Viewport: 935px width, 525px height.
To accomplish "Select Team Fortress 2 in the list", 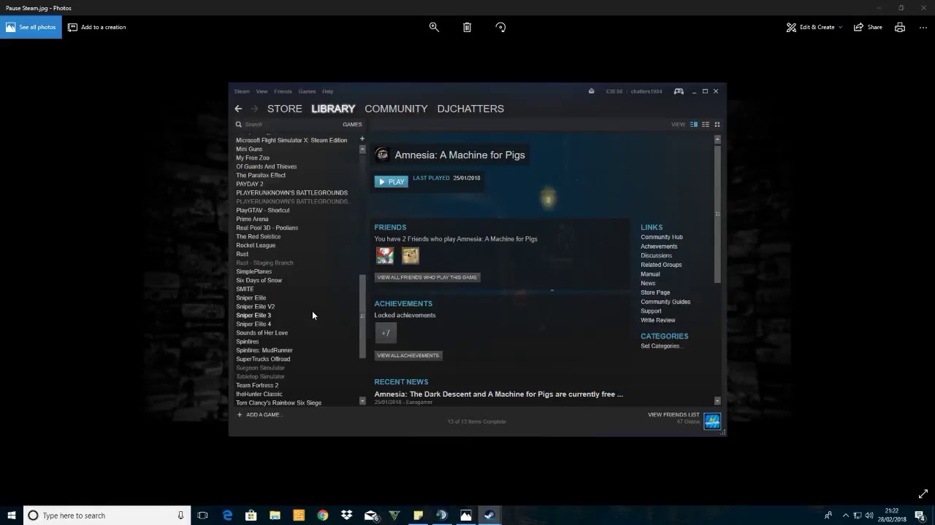I will [x=257, y=385].
